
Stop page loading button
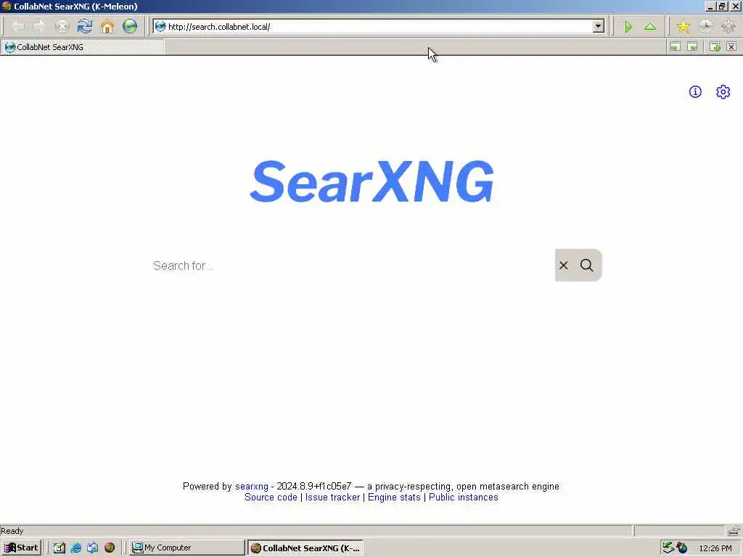pos(62,26)
